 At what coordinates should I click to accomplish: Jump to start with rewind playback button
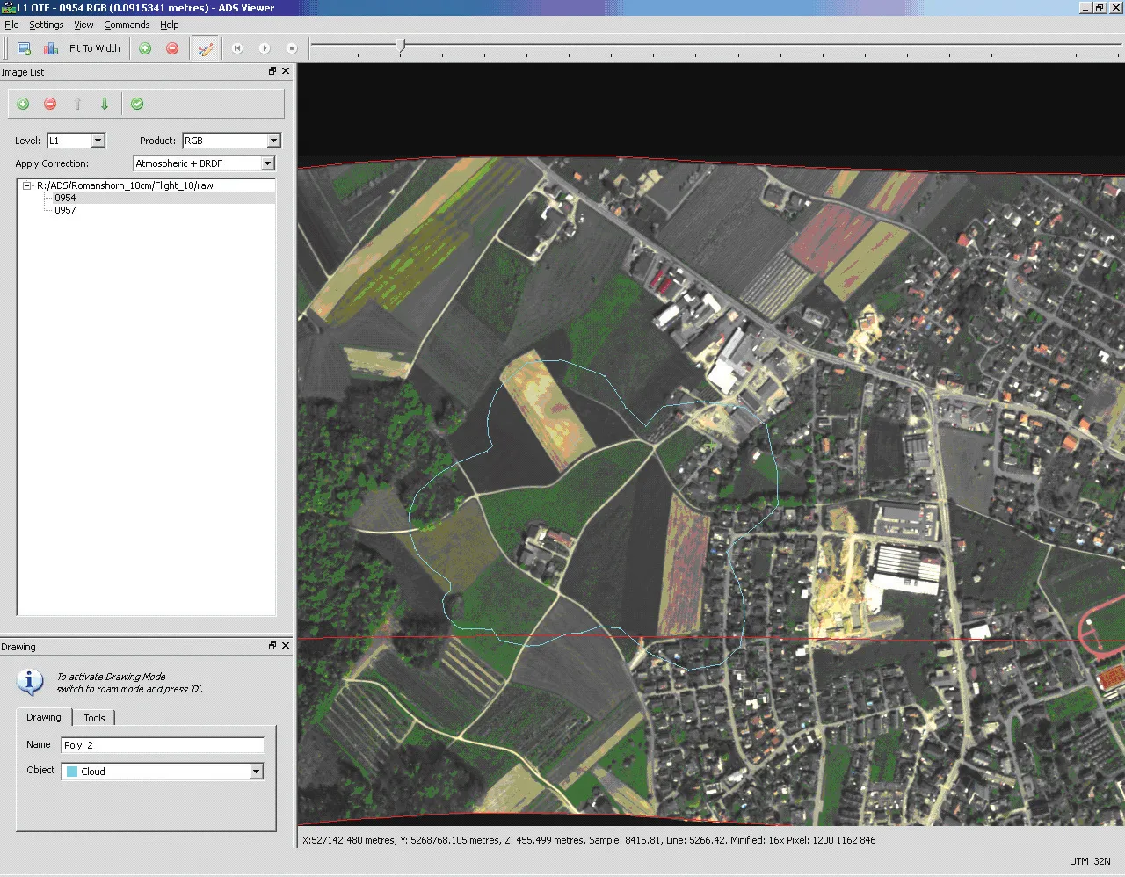(x=237, y=48)
